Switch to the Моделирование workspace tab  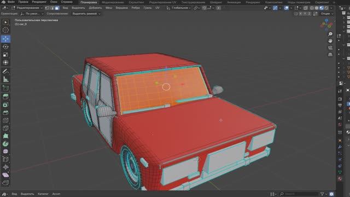tap(113, 2)
